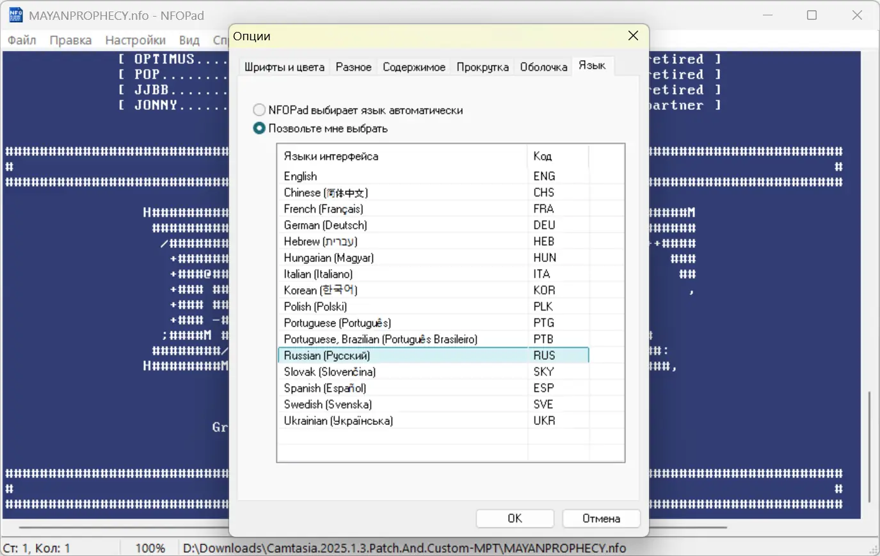Select Hungarian (Magyar) row
Screen dimensions: 880x556
point(433,258)
